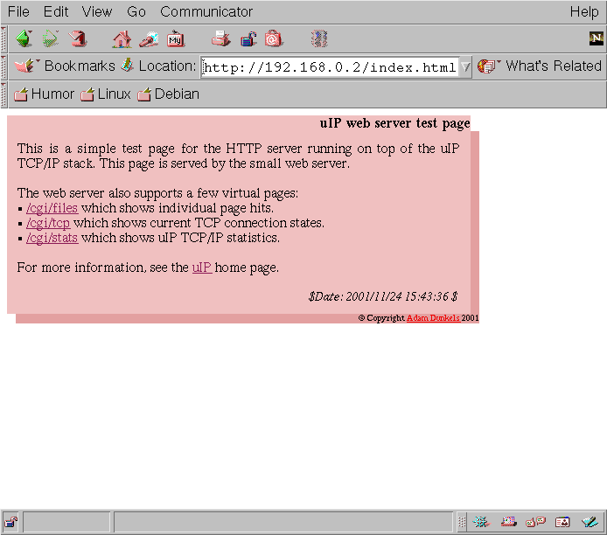607x535 pixels.
Task: Open the Communicator menu
Action: pyautogui.click(x=206, y=11)
